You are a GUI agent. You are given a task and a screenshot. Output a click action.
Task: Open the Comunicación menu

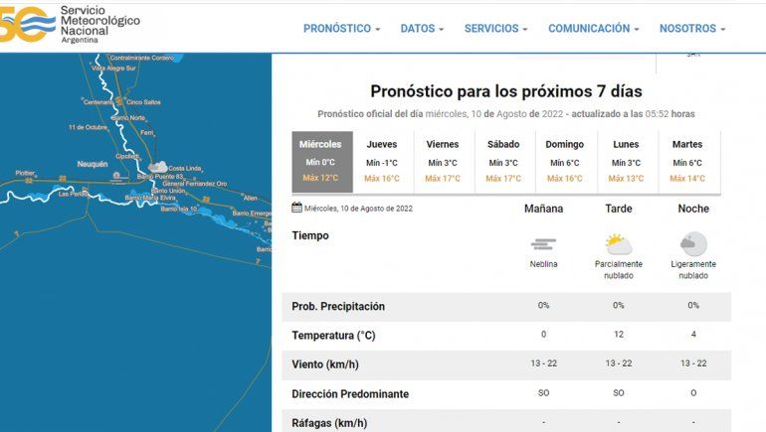point(593,29)
